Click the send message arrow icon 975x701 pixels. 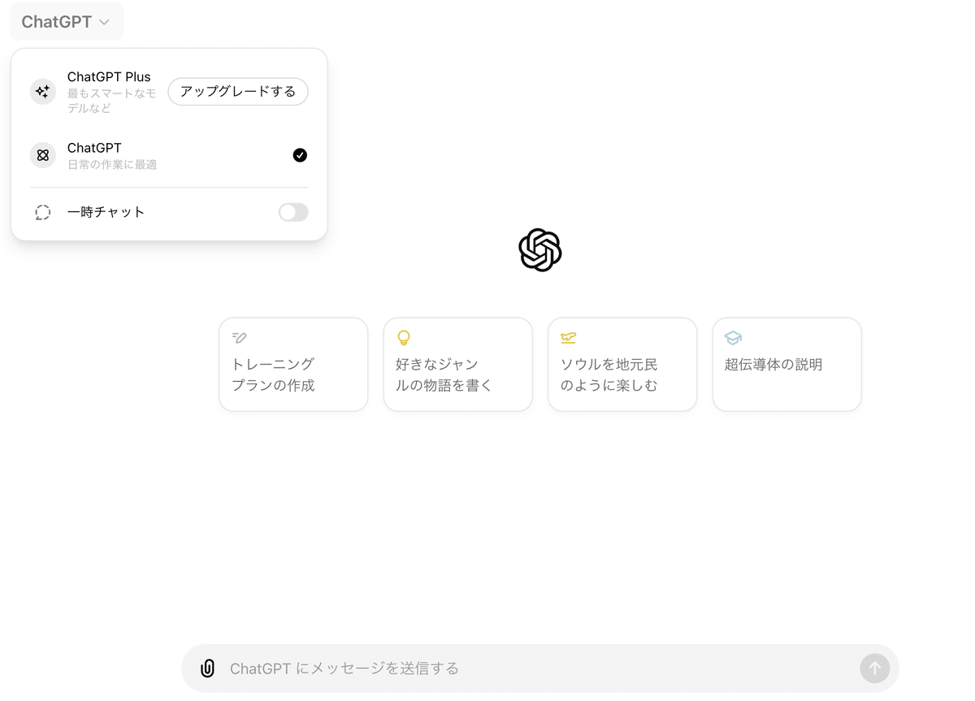(x=875, y=669)
